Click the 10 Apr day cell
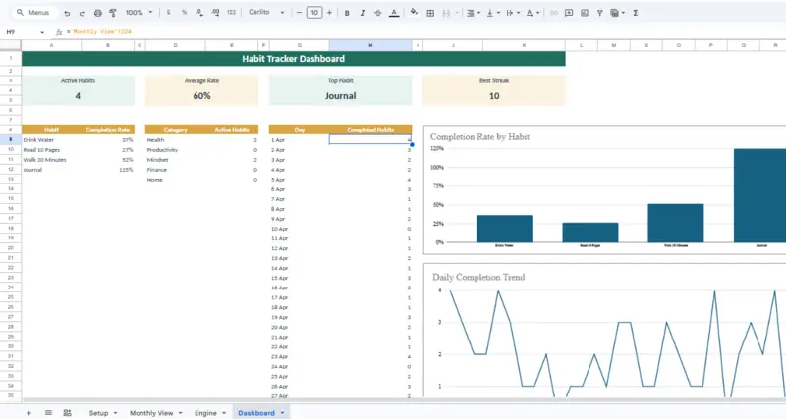 point(300,229)
